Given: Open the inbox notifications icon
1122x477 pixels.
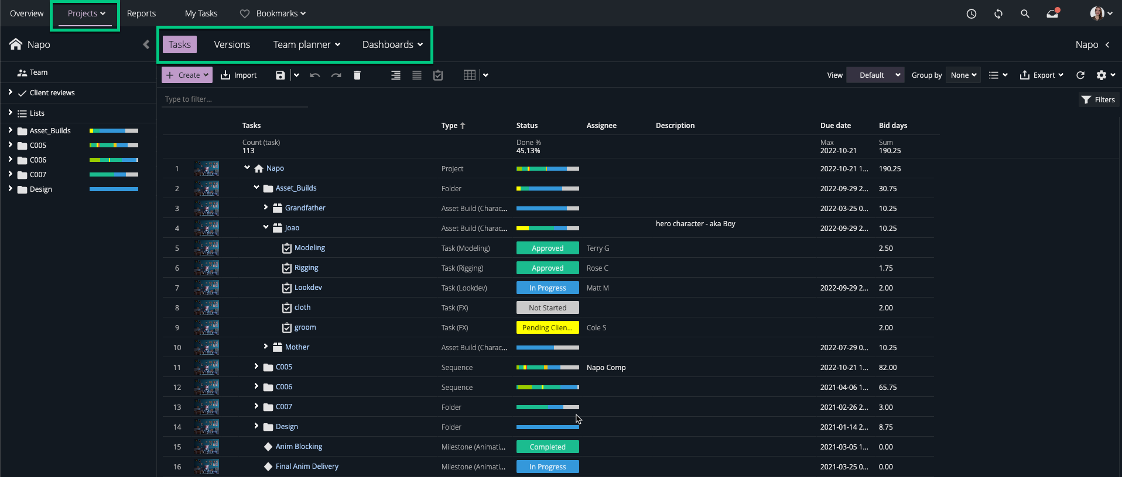Looking at the screenshot, I should coord(1052,13).
